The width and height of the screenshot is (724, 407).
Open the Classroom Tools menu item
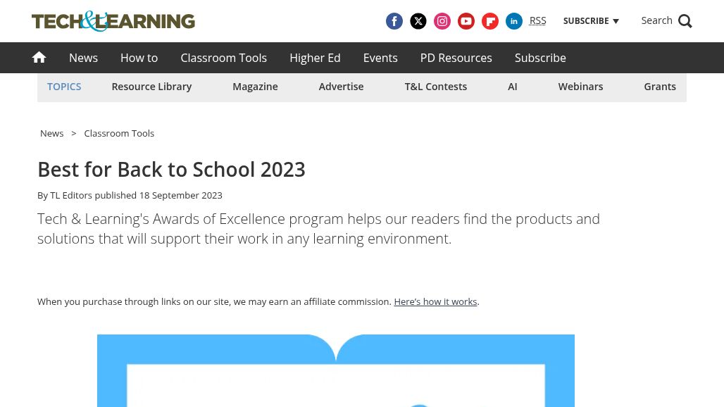223,58
